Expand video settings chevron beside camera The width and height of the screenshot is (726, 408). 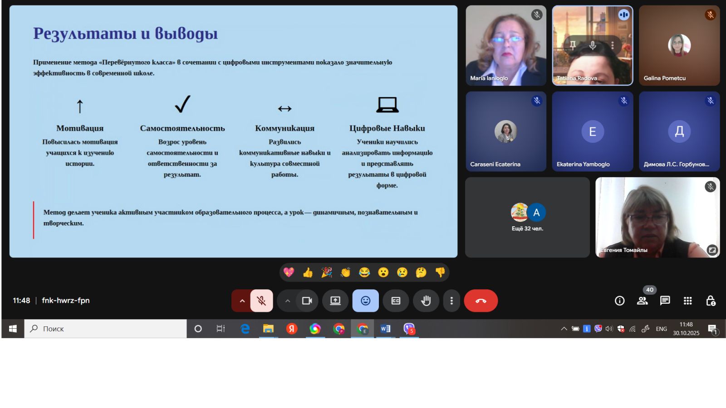(x=287, y=301)
